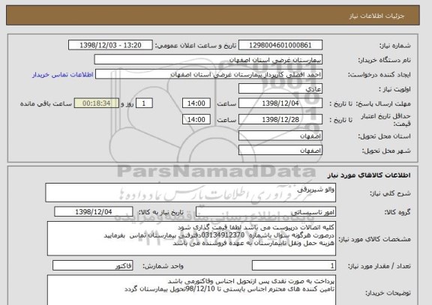Image resolution: width=432 pixels, height=305 pixels.
Task: Click the label شماره نیاز
Action: pyautogui.click(x=395, y=46)
